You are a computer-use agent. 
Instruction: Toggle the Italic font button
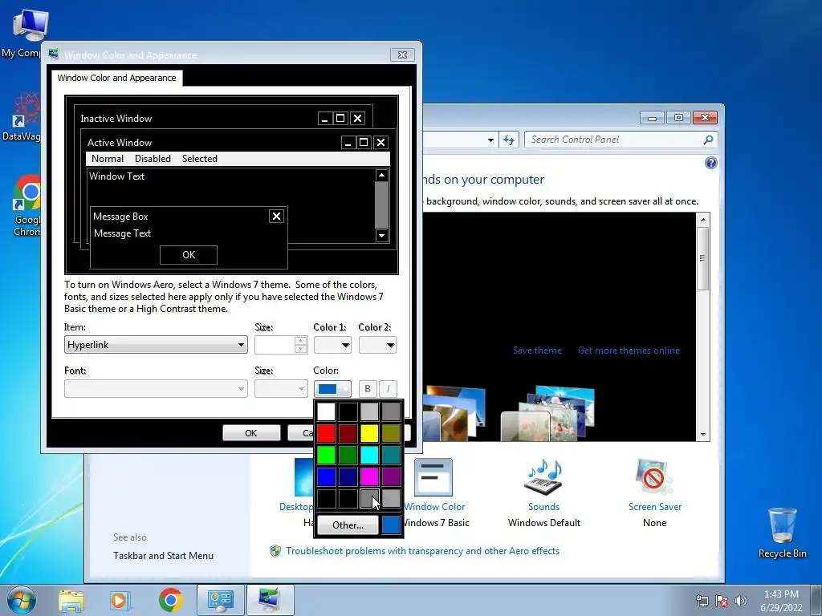point(388,389)
